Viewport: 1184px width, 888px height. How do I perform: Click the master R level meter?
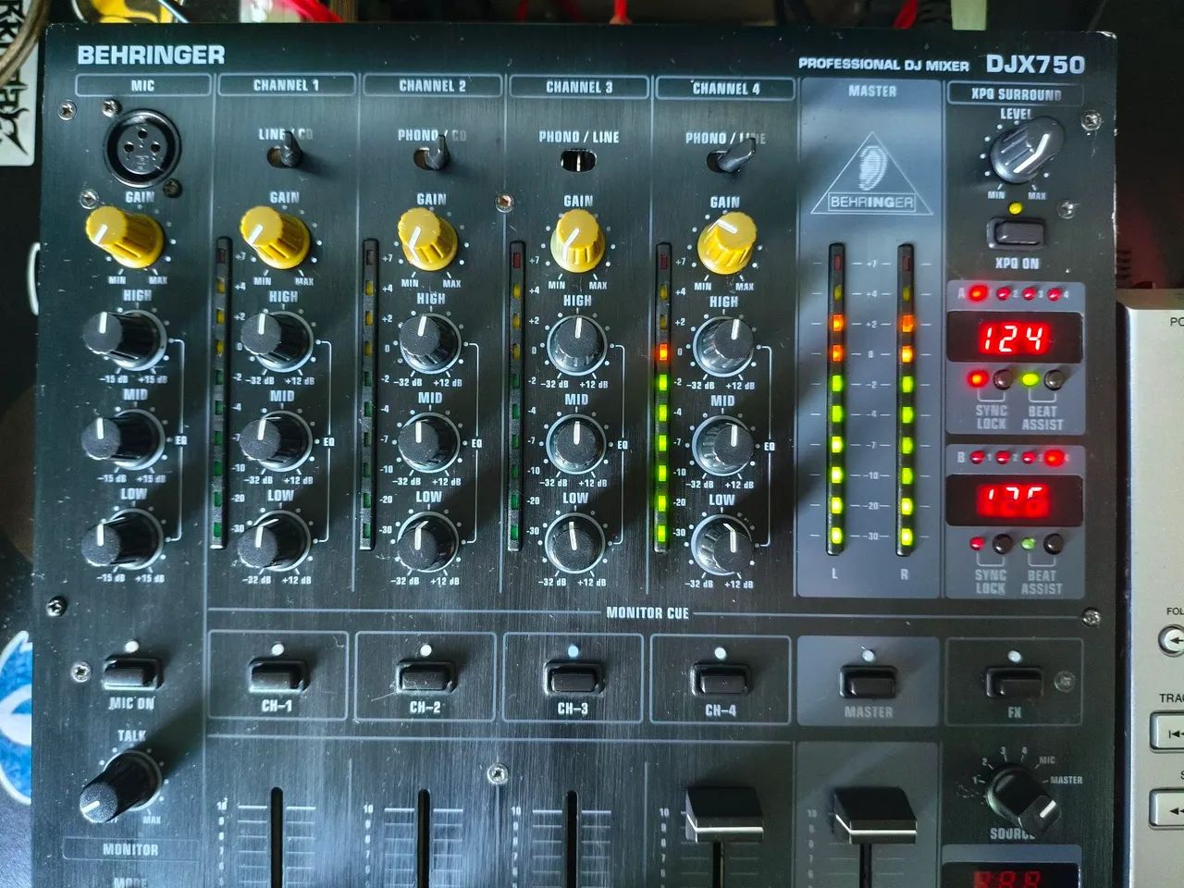point(906,400)
